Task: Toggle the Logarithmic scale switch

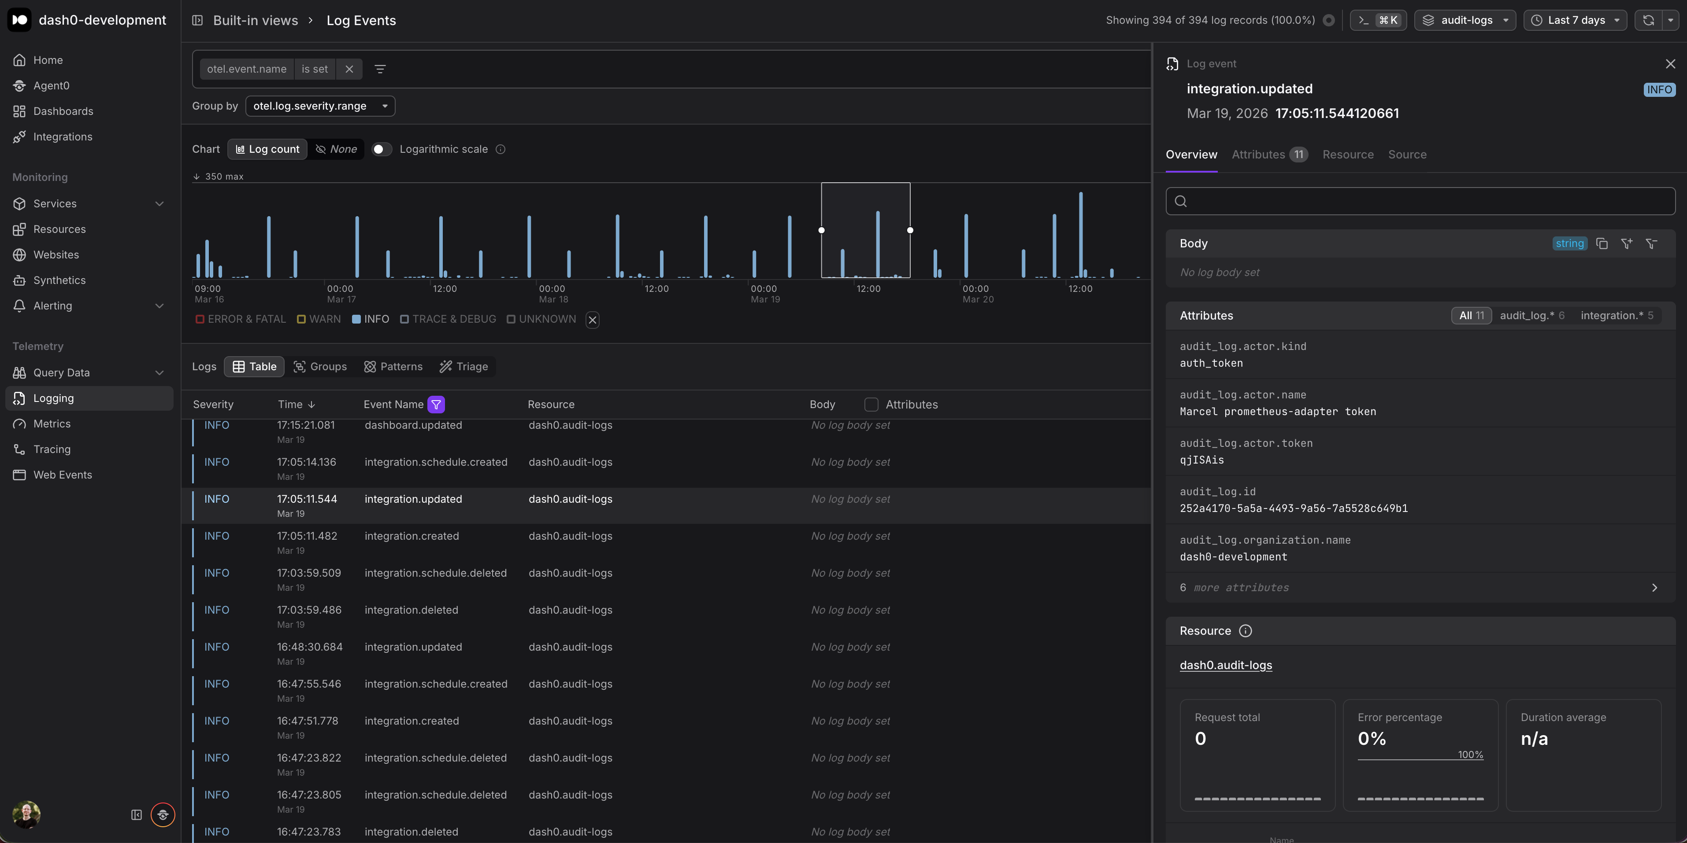Action: (382, 149)
